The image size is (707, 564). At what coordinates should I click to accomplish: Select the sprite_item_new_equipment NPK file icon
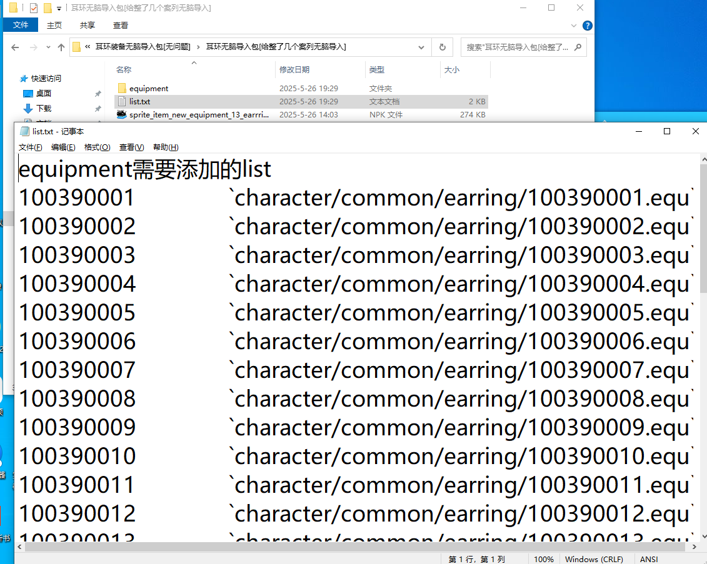pos(122,115)
